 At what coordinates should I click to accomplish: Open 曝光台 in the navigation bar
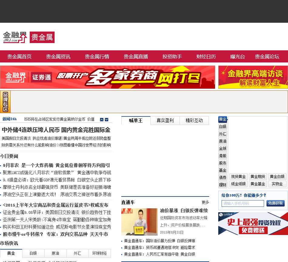point(237,57)
